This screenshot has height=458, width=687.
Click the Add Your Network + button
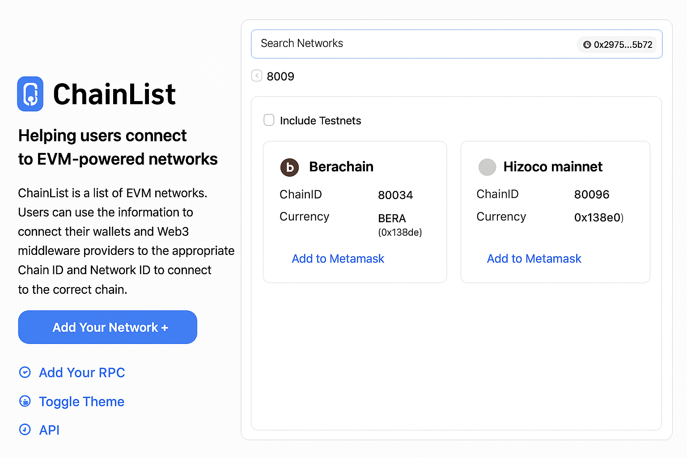point(108,327)
